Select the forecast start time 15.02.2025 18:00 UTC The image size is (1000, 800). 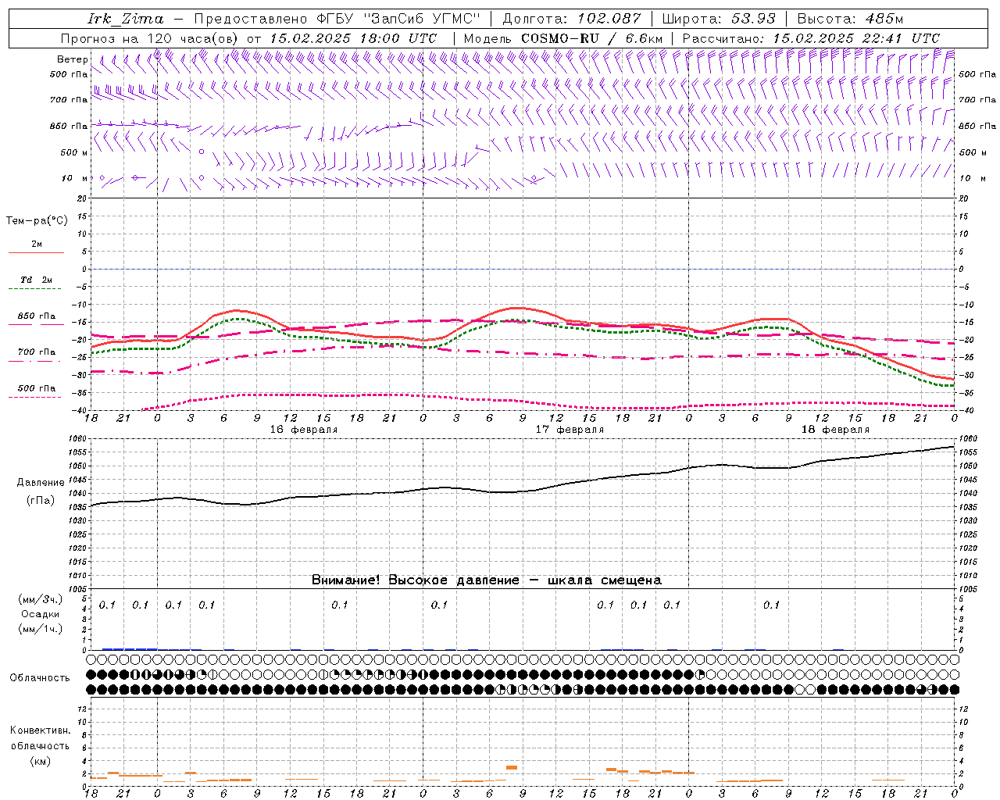[352, 37]
